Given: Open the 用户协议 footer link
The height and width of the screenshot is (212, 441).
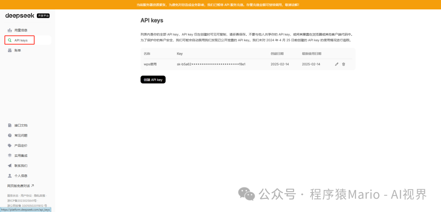Looking at the screenshot, I should 26,195.
